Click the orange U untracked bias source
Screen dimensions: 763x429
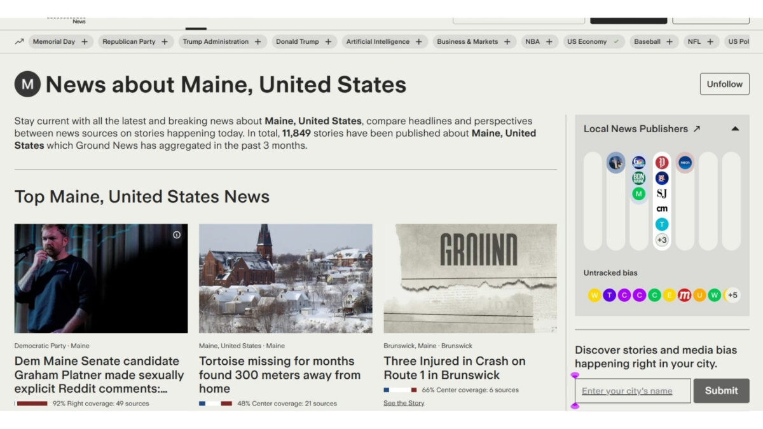tap(699, 295)
